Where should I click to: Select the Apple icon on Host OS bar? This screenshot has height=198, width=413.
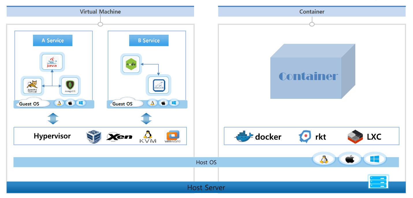tap(349, 159)
